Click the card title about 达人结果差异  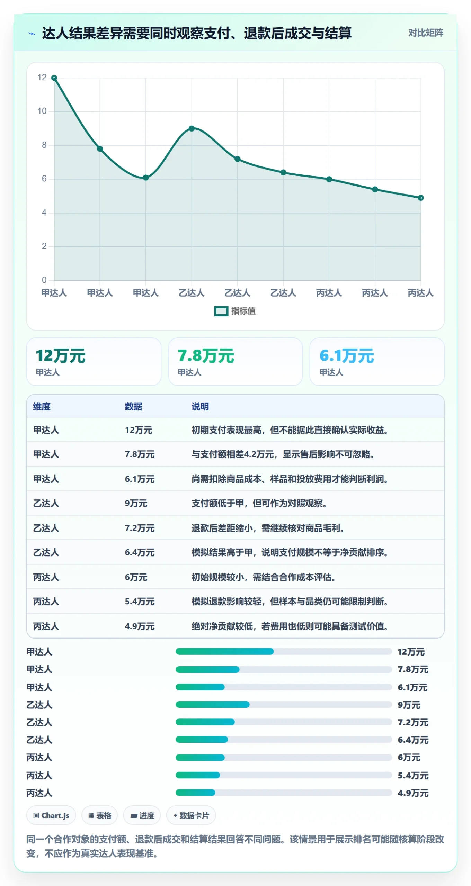197,33
